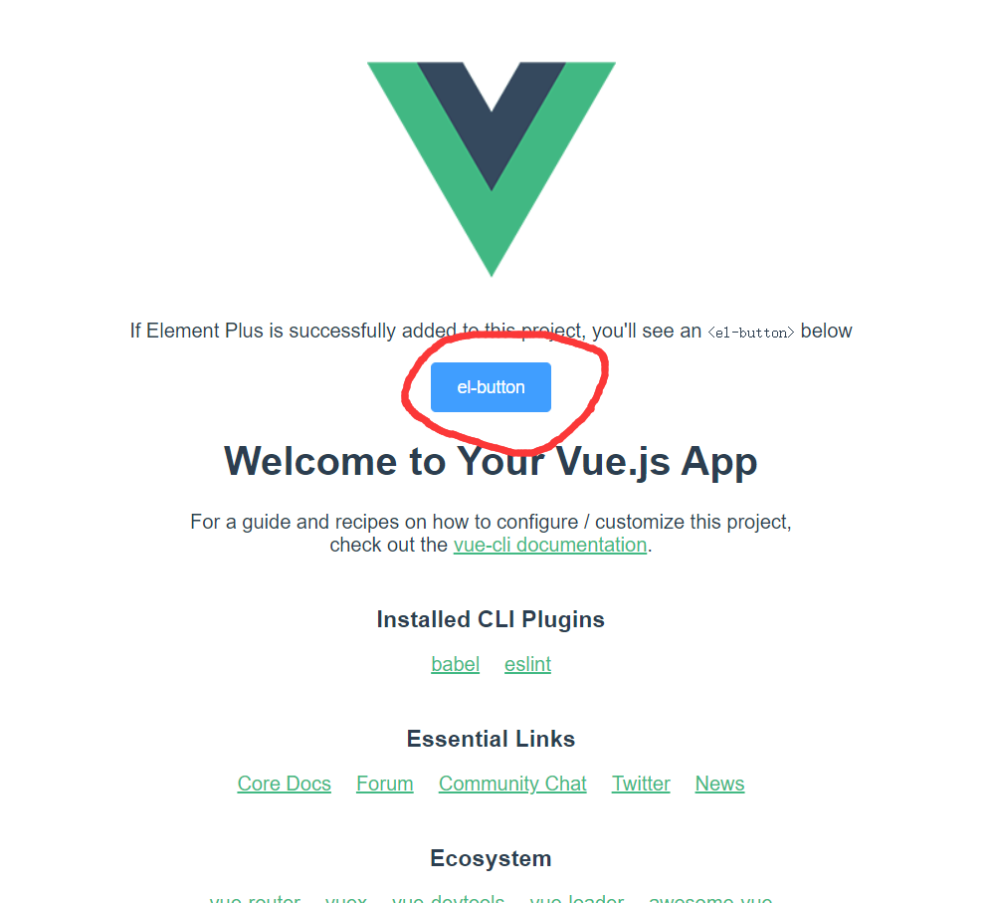
Task: Open the News link
Action: pos(719,784)
